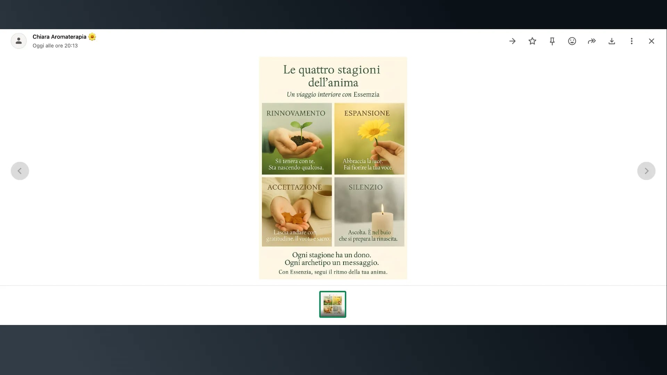The width and height of the screenshot is (667, 375).
Task: Click the ACCETTAZIONE autumn leaves panel
Action: tap(297, 212)
